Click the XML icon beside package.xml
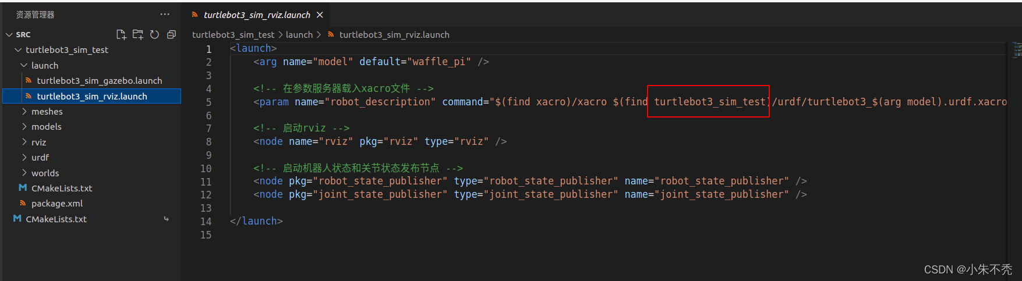The height and width of the screenshot is (281, 1022). pos(23,203)
